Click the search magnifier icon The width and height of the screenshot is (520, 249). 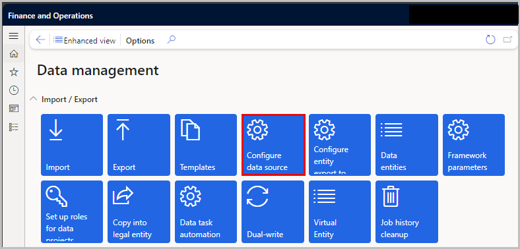[171, 40]
